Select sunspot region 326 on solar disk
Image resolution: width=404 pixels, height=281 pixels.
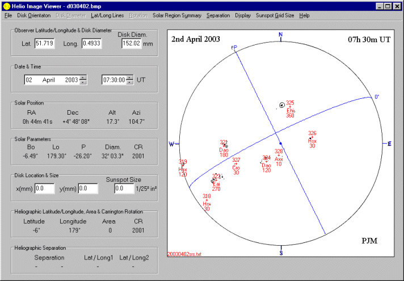tap(312, 137)
